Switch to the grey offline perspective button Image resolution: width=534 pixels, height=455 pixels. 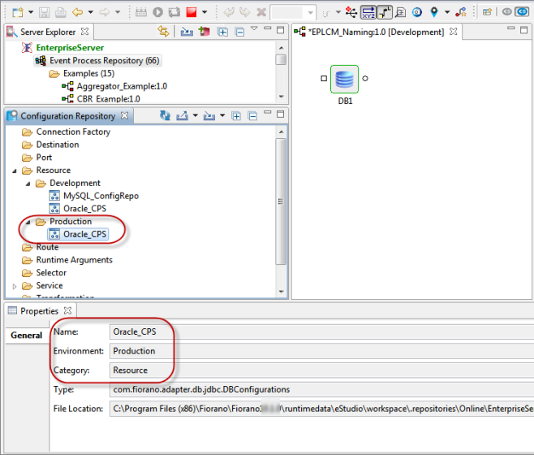506,12
